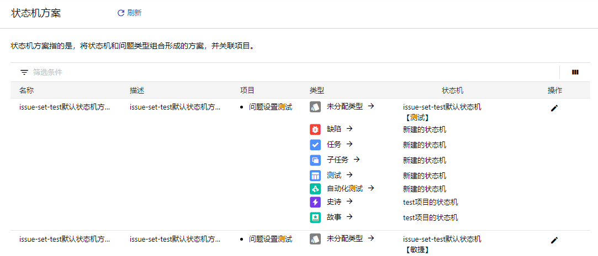The height and width of the screenshot is (256, 598).
Task: Click the gray 未分配类型 icon in 【敏捷】 row
Action: coord(315,239)
